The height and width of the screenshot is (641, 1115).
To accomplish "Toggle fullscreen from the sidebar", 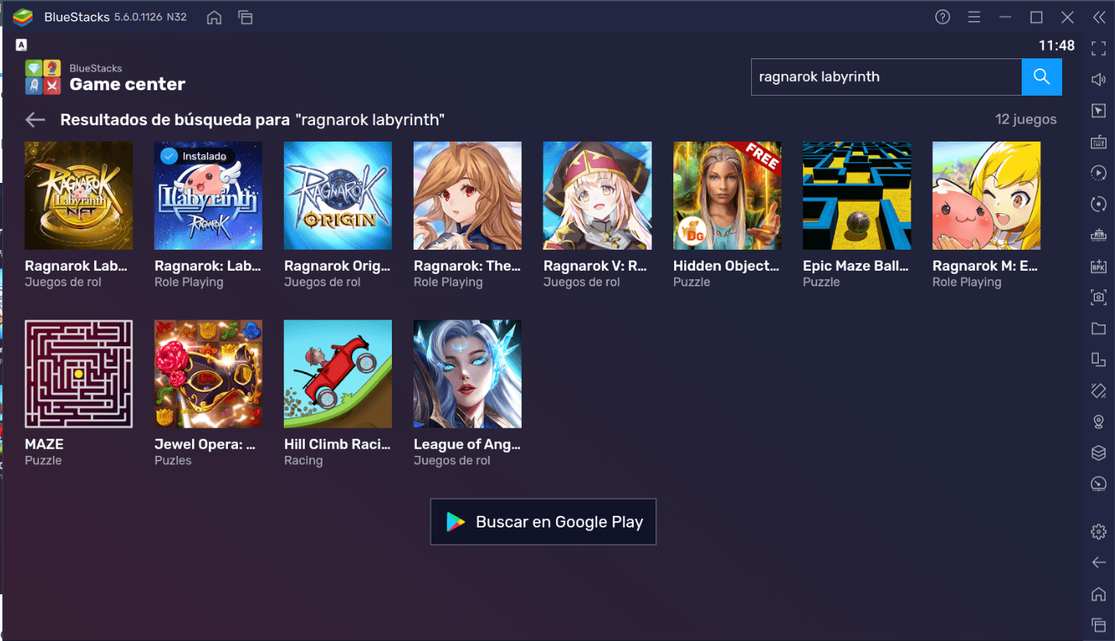I will 1099,48.
